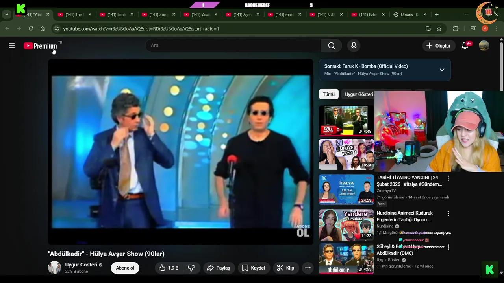Viewport: 504px width, 283px height.
Task: Switch to the '(141) NUR' browser tab
Action: click(x=327, y=15)
